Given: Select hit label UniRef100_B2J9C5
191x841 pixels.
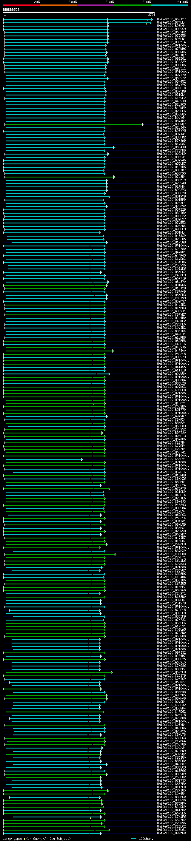Looking at the screenshot, I should (x=171, y=104).
